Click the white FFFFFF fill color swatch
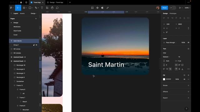Screen dimensions: 200x112 pos(164,79)
